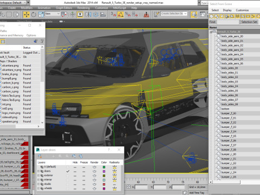Sort layers by the Freeze column header
Screen dimensions: 260x195
click(x=84, y=162)
